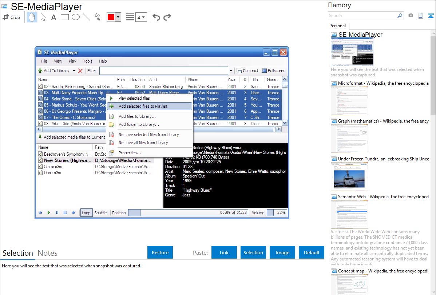Viewport: 436px width, 295px height.
Task: Open the color picker dropdown arrow
Action: 118,17
